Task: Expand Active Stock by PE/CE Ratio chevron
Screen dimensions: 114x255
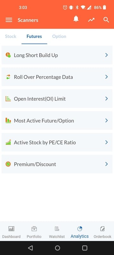Action: (106, 142)
